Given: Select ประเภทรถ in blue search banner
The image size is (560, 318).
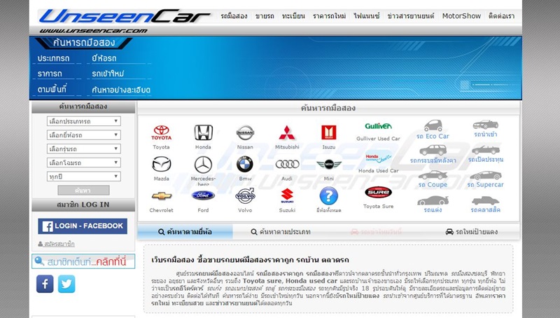Looking at the screenshot, I should 54,58.
